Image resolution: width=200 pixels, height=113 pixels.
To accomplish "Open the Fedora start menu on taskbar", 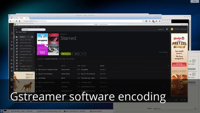I will tap(2, 111).
